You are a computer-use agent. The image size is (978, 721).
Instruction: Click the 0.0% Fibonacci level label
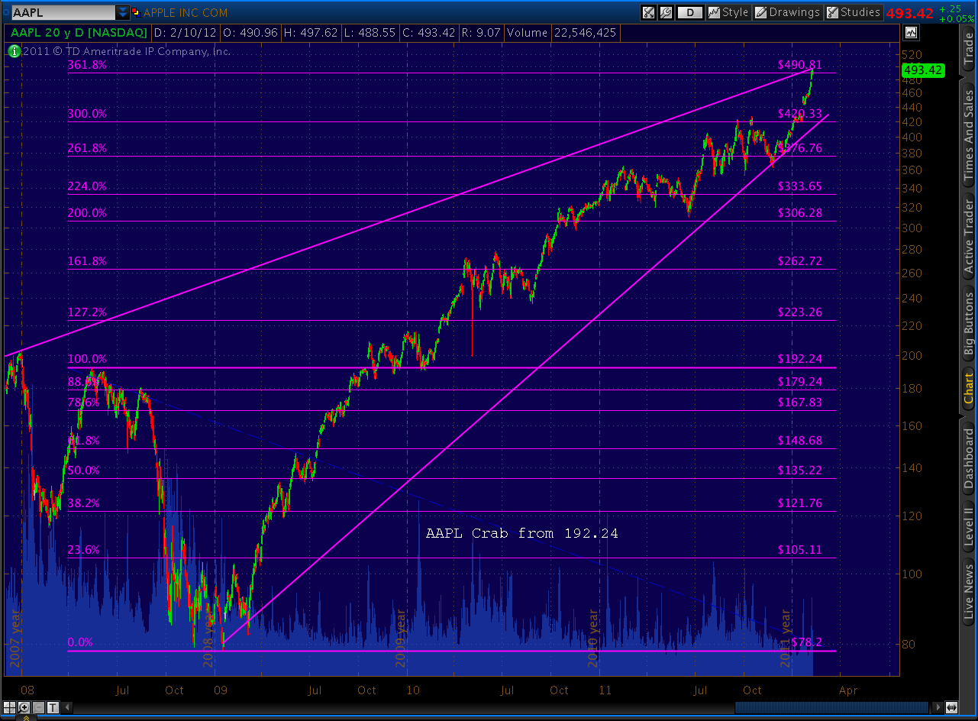point(80,642)
